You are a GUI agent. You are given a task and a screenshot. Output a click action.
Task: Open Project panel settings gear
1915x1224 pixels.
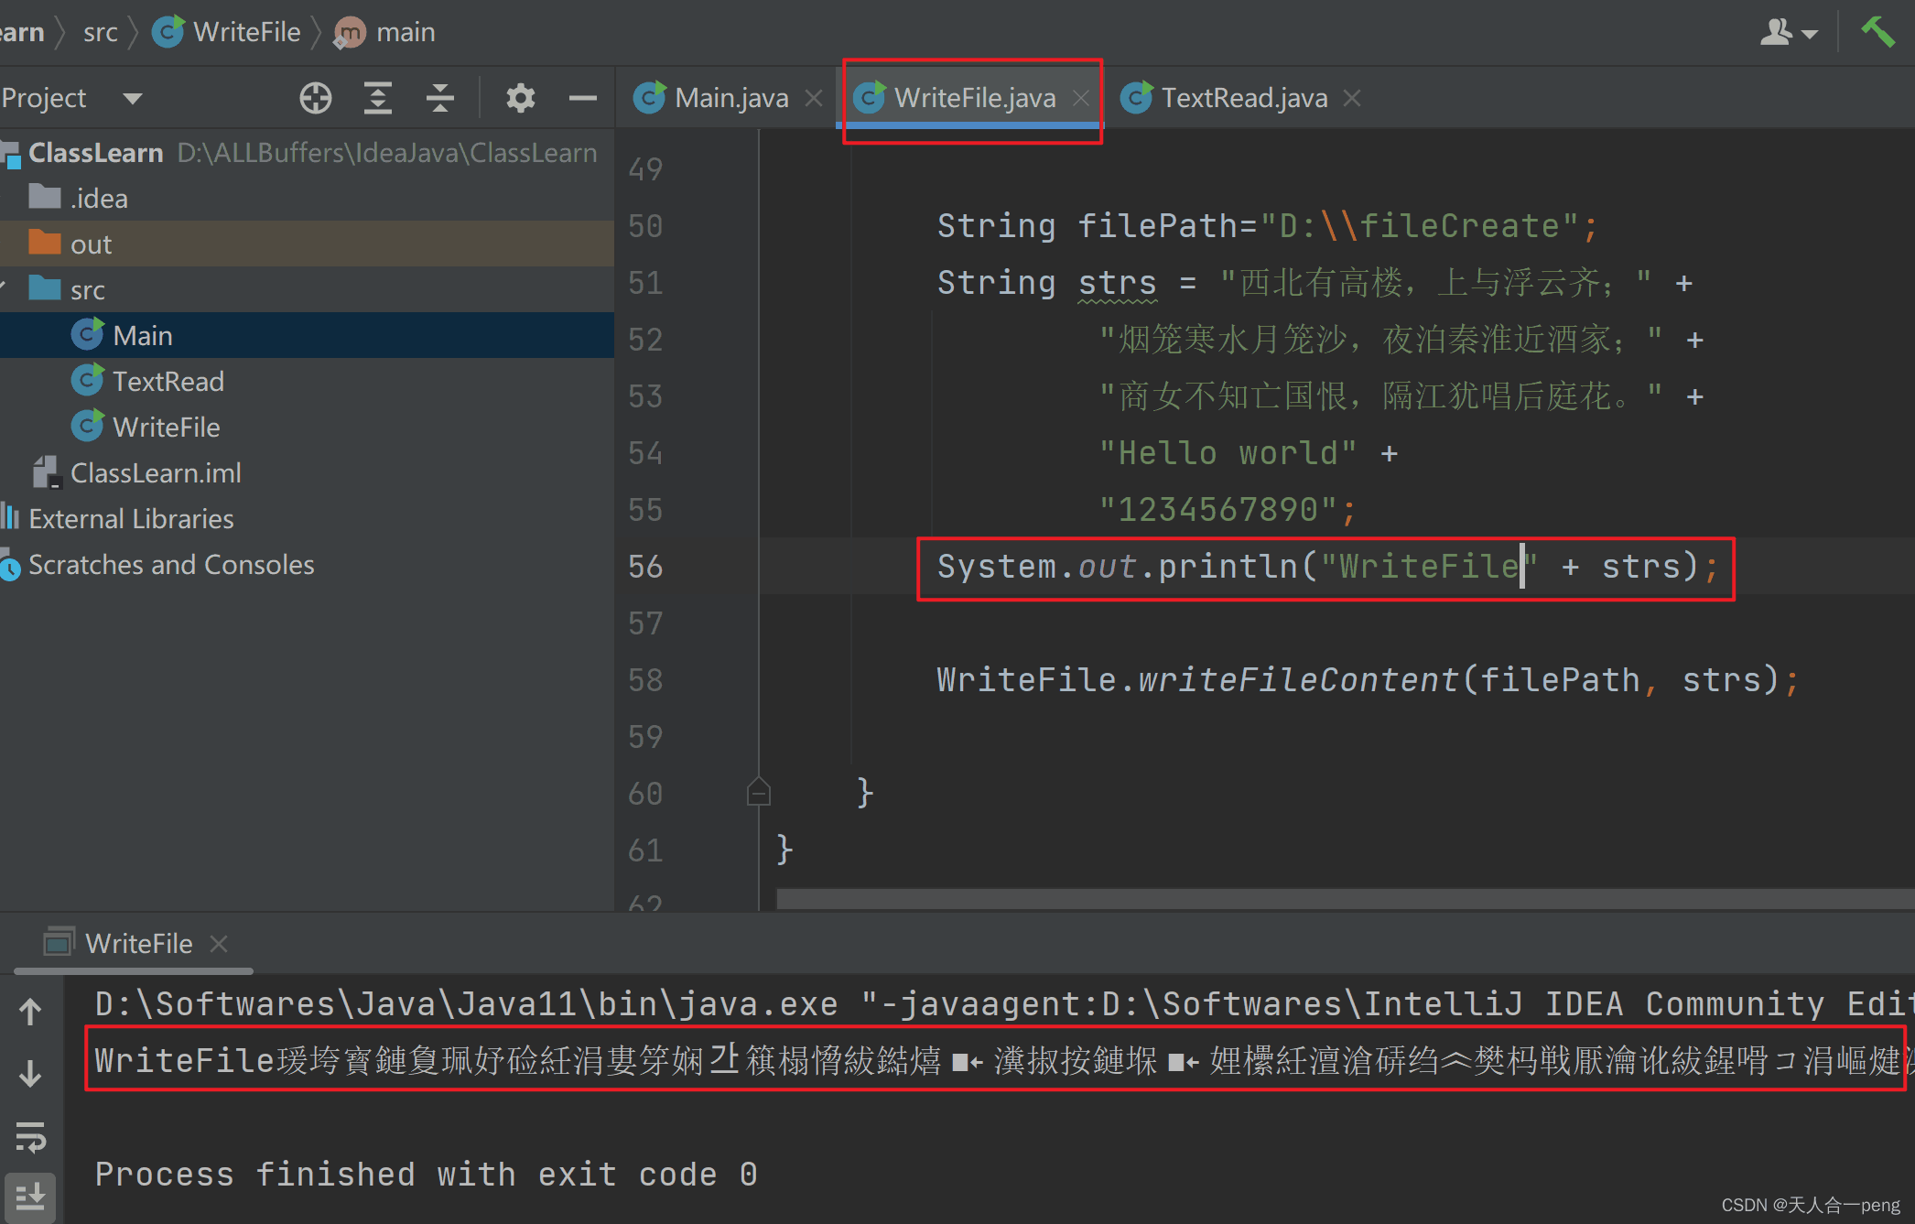click(520, 98)
